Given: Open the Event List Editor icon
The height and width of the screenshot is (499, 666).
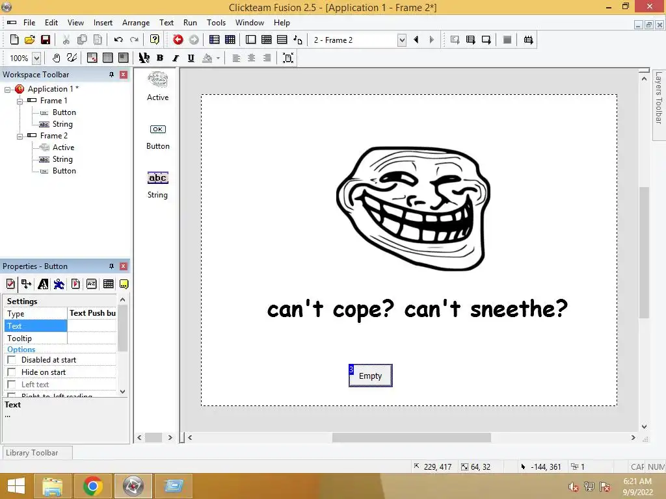Looking at the screenshot, I should click(282, 40).
